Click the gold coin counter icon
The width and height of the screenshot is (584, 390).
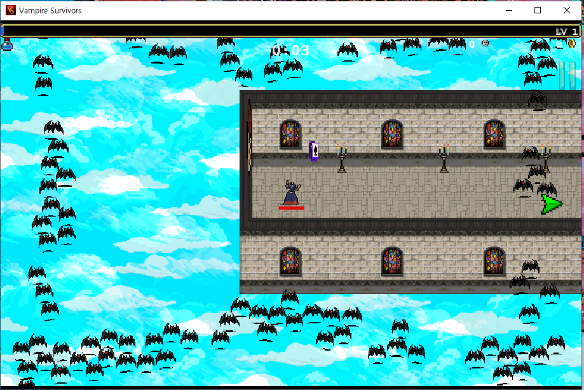(x=572, y=44)
